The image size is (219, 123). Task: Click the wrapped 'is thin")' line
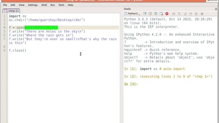[17, 43]
